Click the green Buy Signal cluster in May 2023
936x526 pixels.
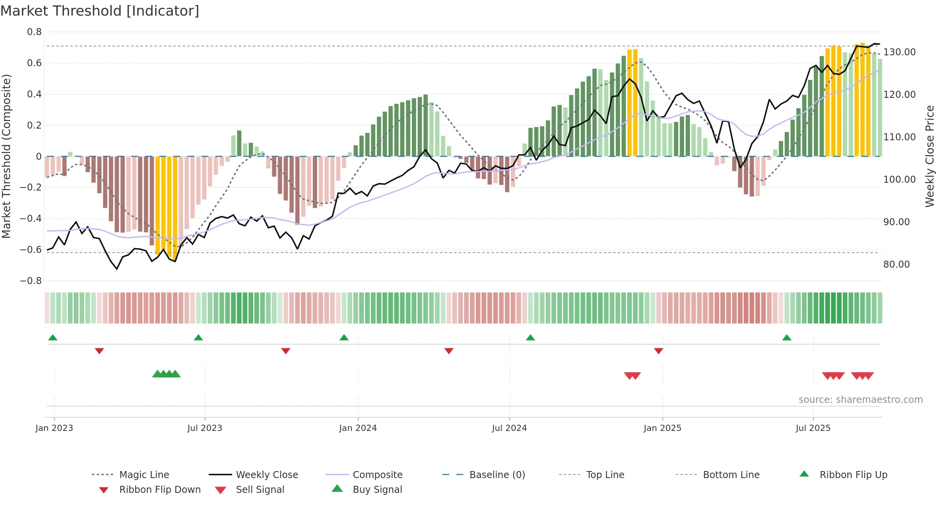pos(166,374)
